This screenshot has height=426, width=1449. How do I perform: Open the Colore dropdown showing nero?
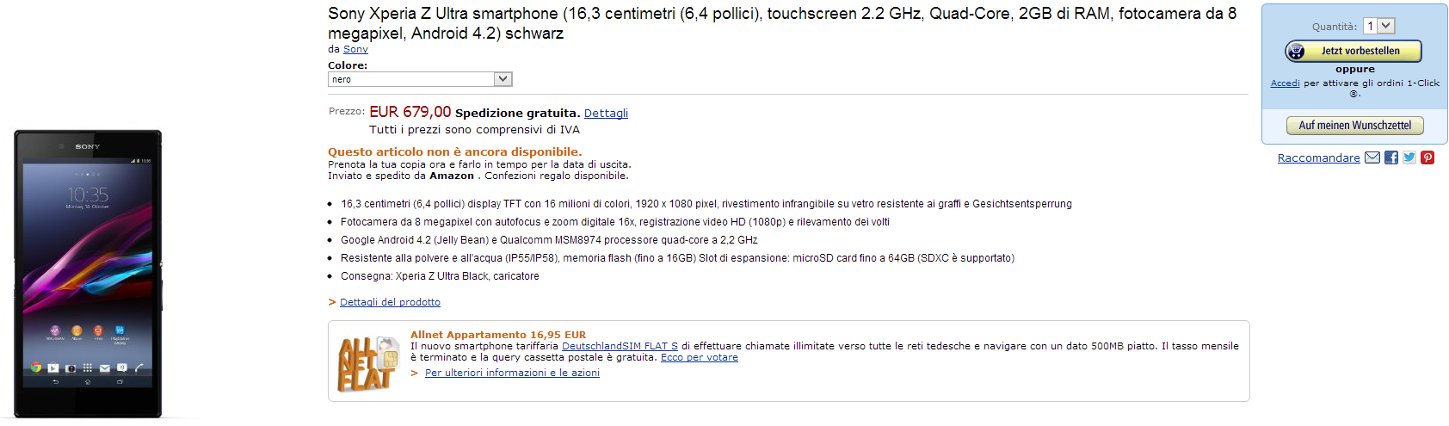(x=420, y=79)
